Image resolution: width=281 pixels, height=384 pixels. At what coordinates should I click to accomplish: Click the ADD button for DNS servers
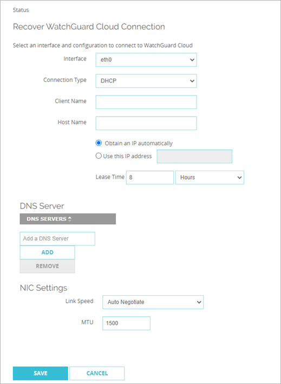[47, 252]
